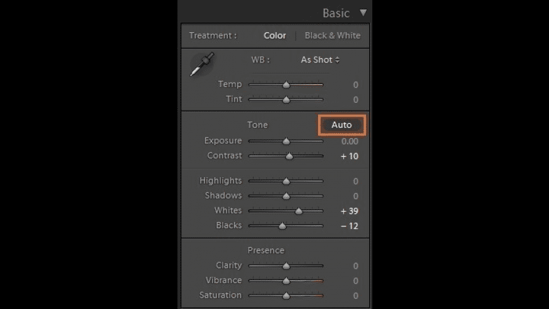
Task: Switch treatment to Black & White
Action: (332, 35)
